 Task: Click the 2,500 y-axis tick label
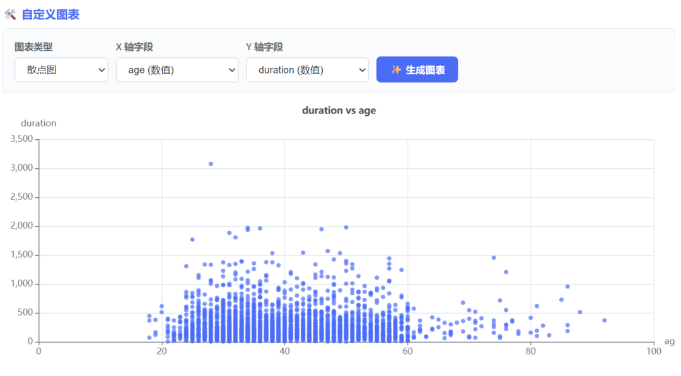pos(21,197)
